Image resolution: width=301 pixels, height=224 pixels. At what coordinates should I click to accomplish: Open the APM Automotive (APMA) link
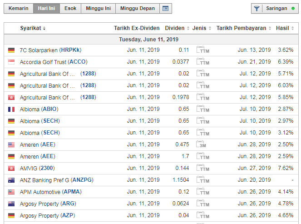tap(51, 192)
